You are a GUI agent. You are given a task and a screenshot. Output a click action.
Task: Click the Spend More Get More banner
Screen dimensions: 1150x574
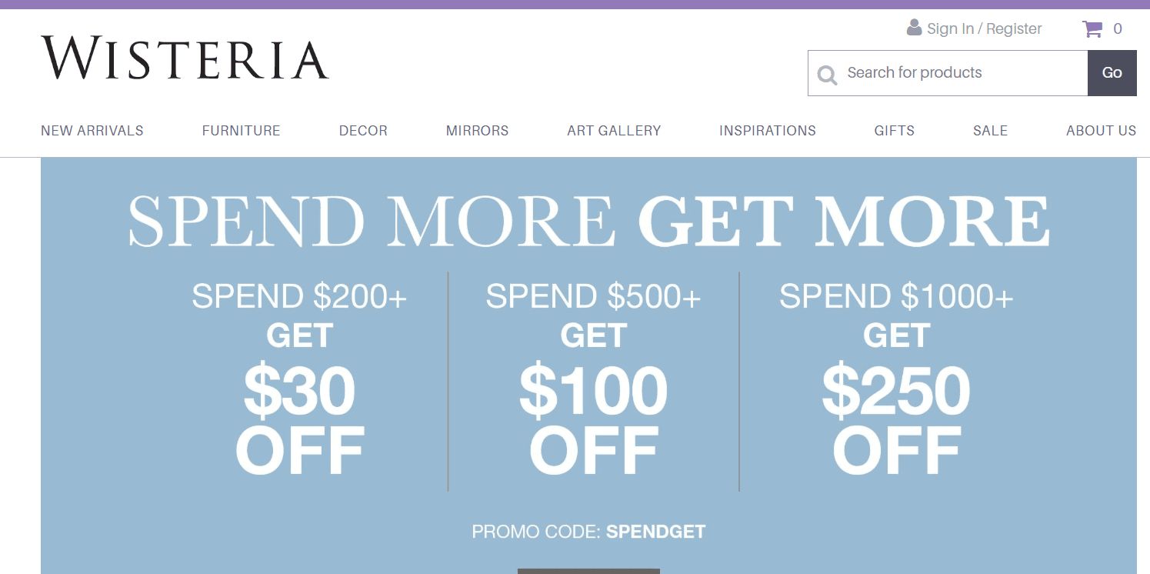(589, 222)
